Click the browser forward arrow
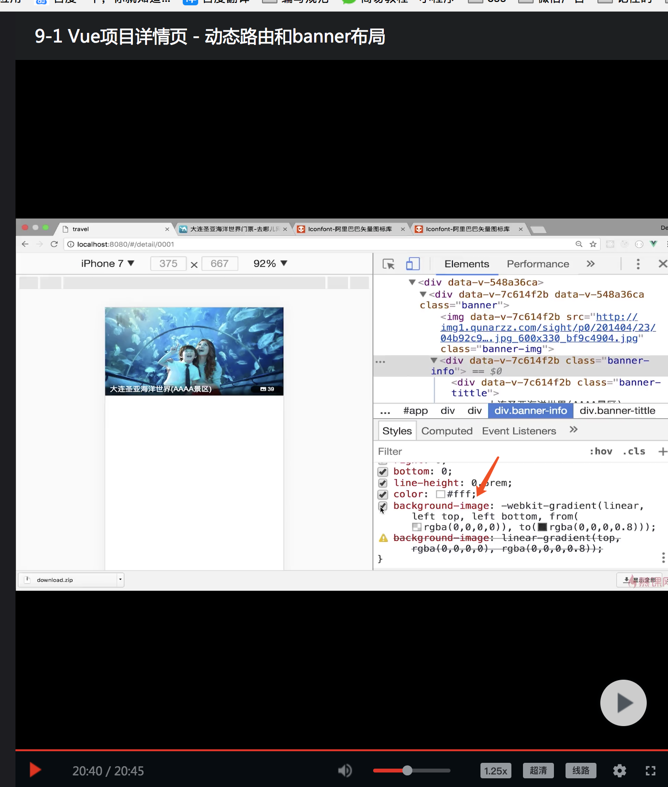 pos(40,244)
